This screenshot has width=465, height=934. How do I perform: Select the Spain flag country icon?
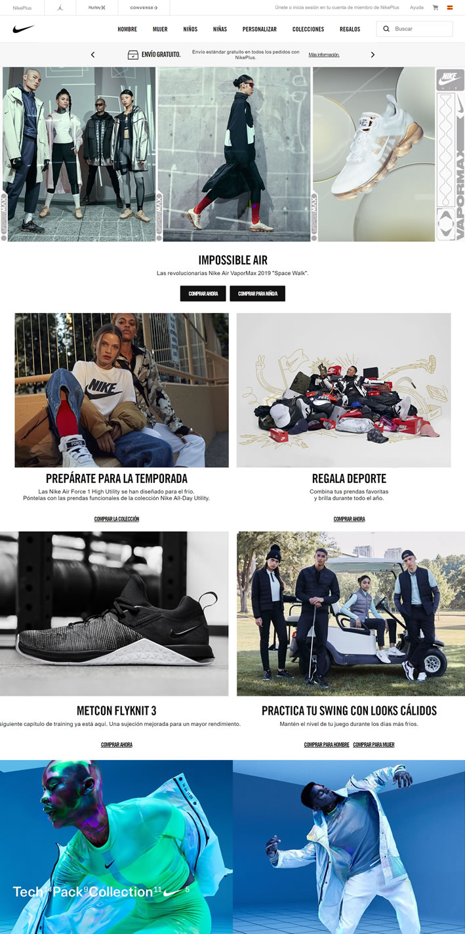coord(450,8)
